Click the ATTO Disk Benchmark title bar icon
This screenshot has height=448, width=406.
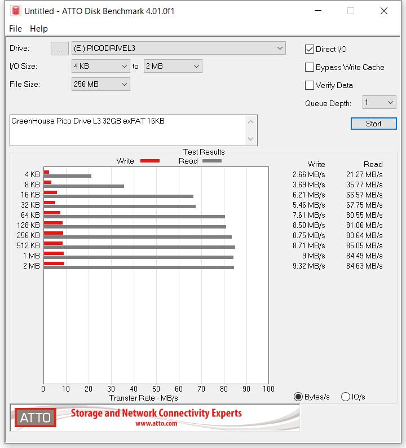click(x=16, y=11)
